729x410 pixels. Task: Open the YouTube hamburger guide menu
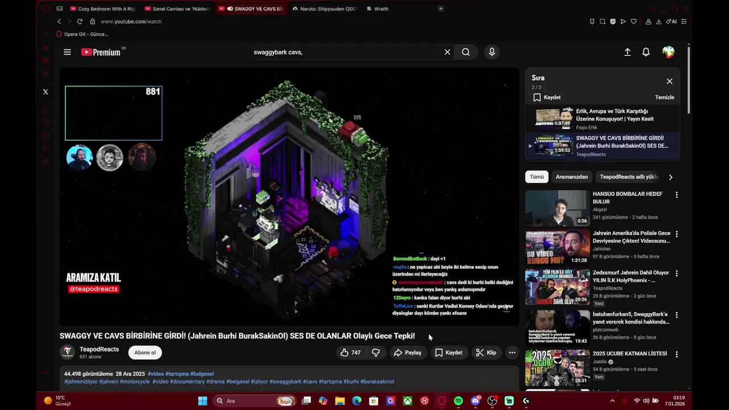tap(67, 52)
